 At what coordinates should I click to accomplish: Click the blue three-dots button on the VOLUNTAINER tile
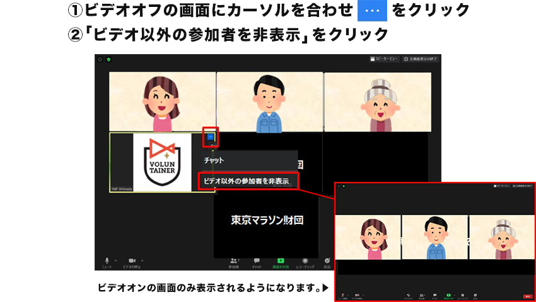click(x=210, y=136)
